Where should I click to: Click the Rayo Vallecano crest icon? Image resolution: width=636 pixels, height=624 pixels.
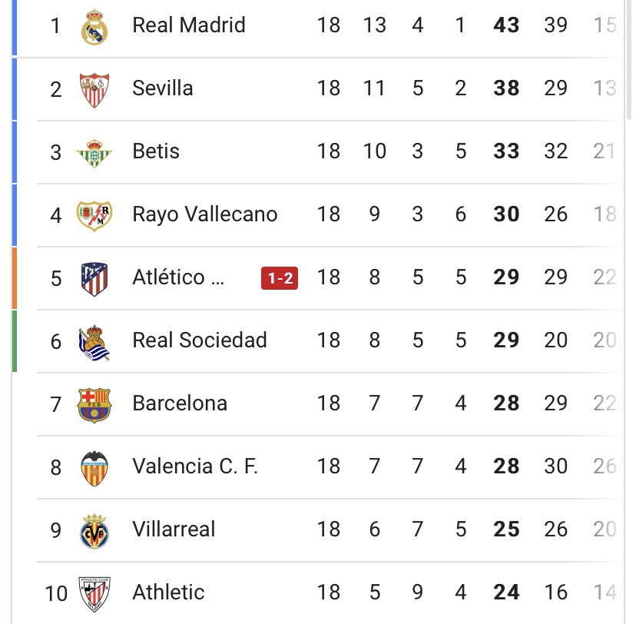click(94, 215)
